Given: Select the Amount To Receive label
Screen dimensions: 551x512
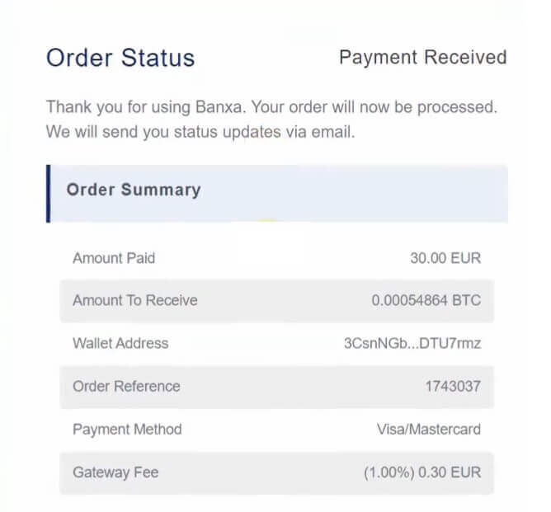Looking at the screenshot, I should coord(135,301).
